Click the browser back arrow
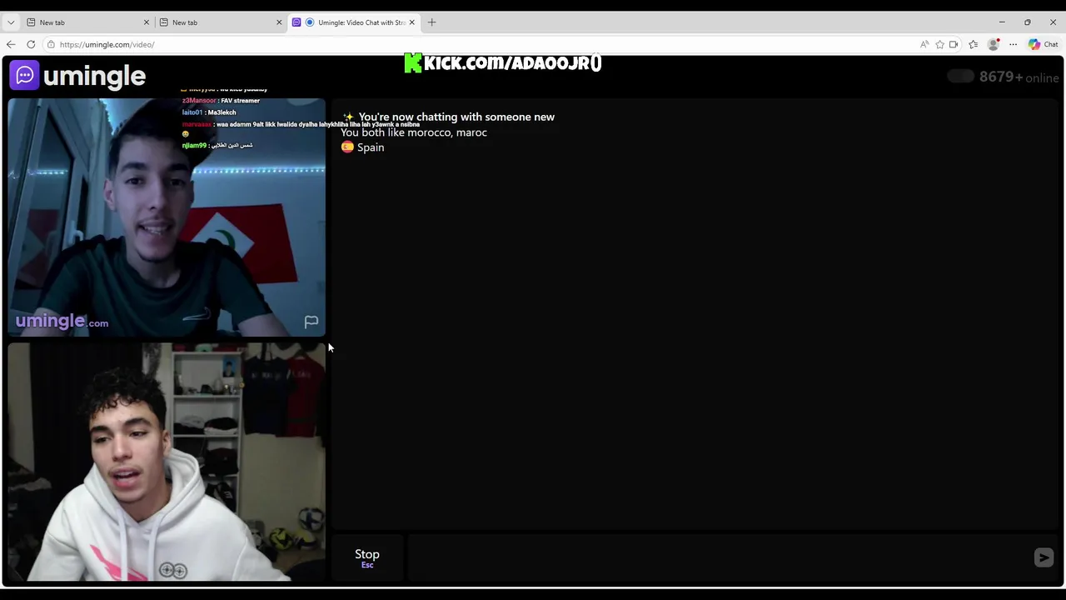The height and width of the screenshot is (600, 1066). pyautogui.click(x=11, y=44)
